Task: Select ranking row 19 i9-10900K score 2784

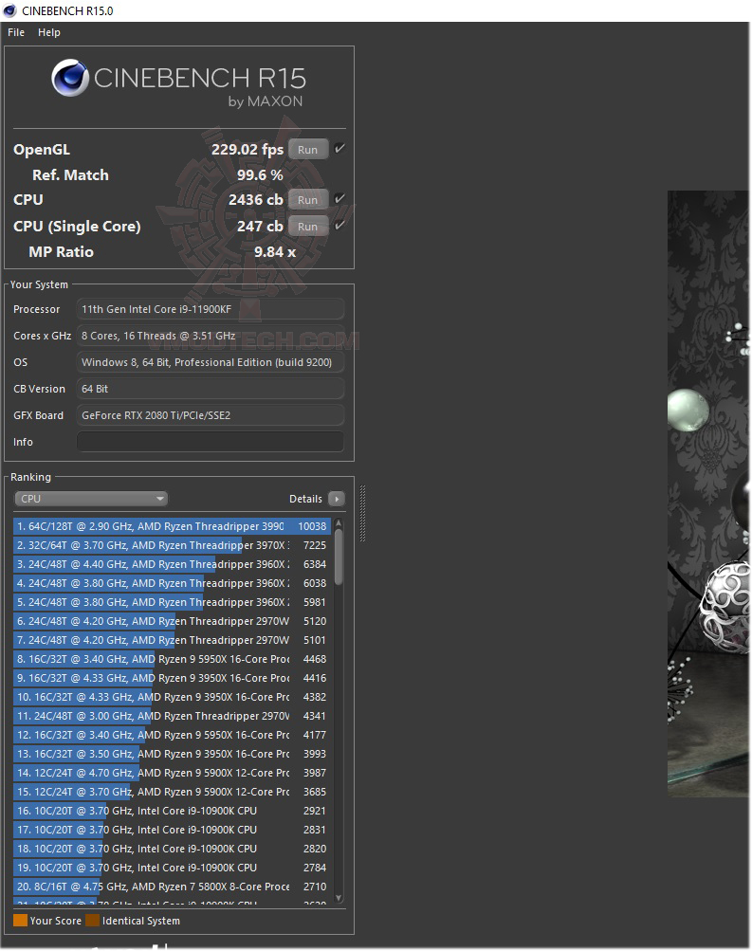Action: [x=173, y=868]
